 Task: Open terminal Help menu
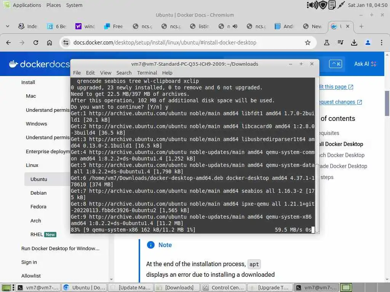pyautogui.click(x=167, y=73)
